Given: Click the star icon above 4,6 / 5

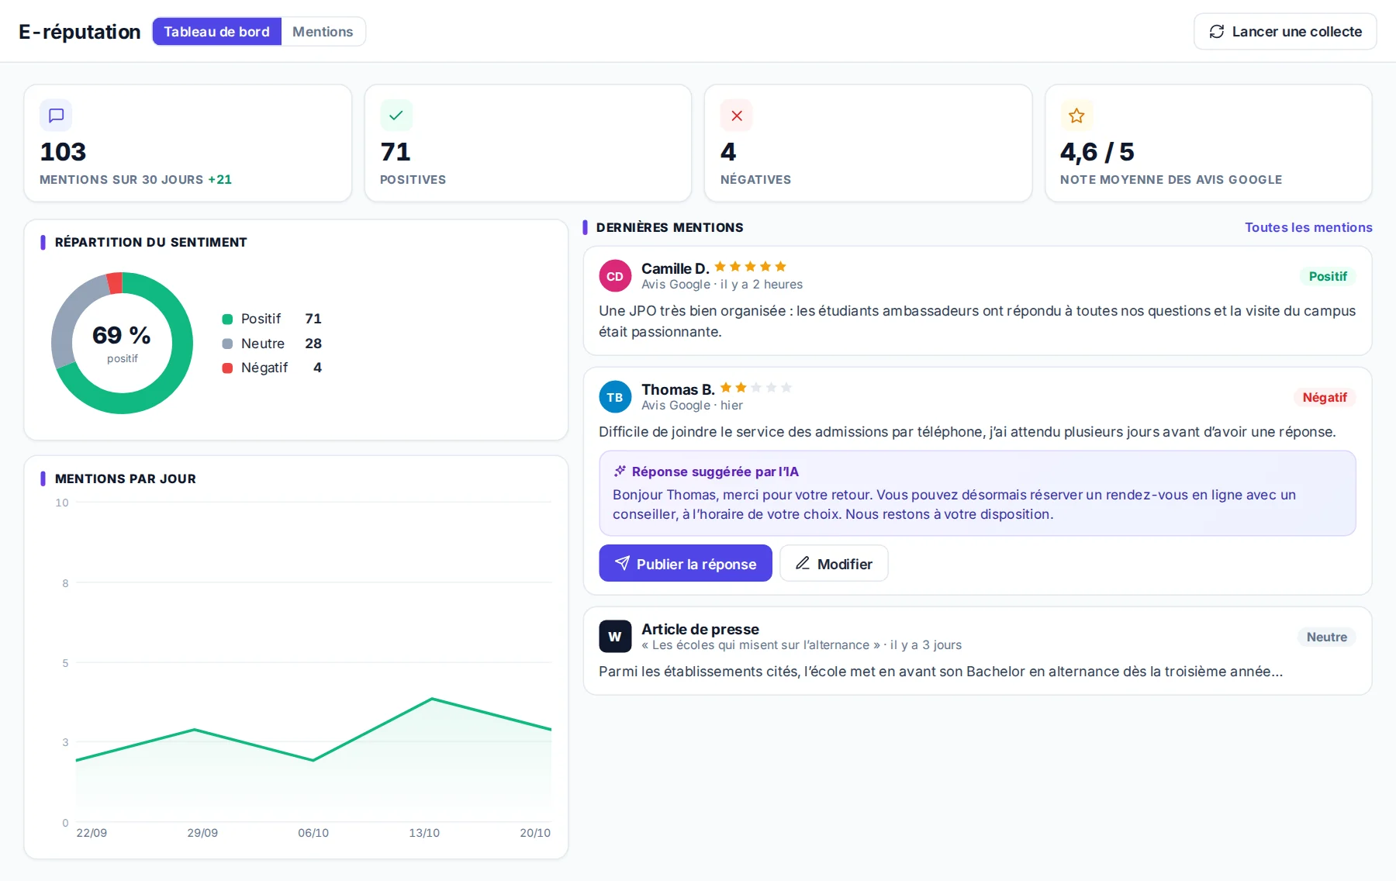Looking at the screenshot, I should (x=1076, y=116).
